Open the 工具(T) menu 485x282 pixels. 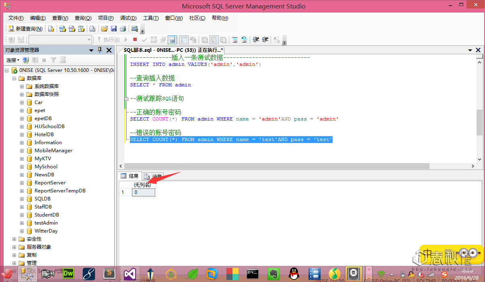tap(151, 18)
